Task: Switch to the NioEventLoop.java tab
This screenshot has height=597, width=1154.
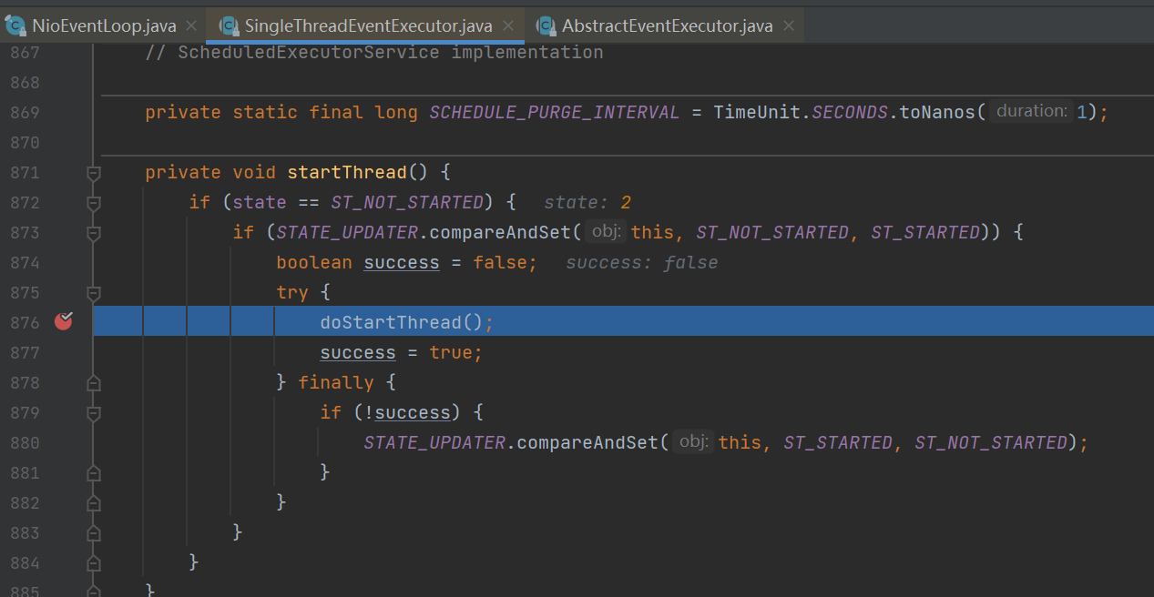Action: coord(104,26)
